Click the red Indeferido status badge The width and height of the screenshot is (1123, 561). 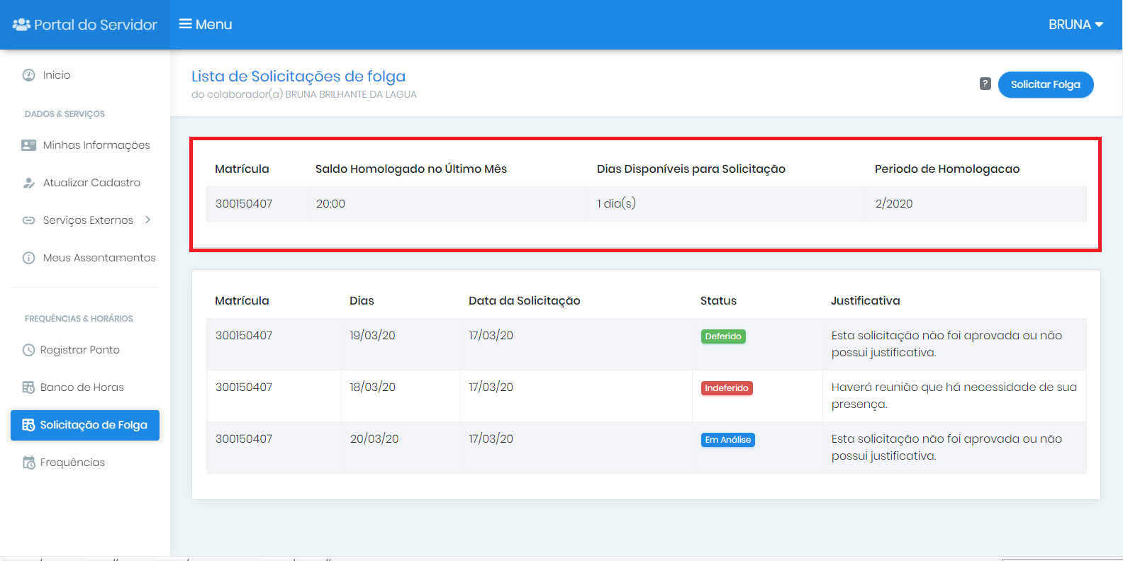coord(727,388)
